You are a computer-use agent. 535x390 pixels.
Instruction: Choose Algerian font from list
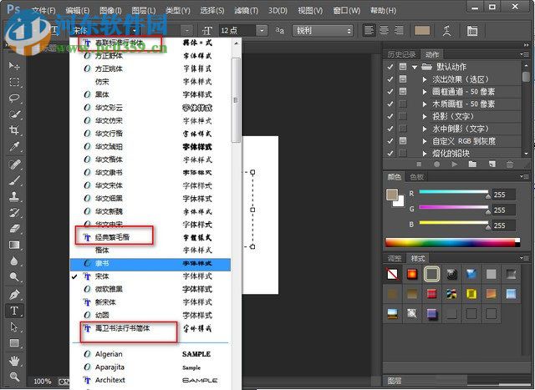click(150, 354)
